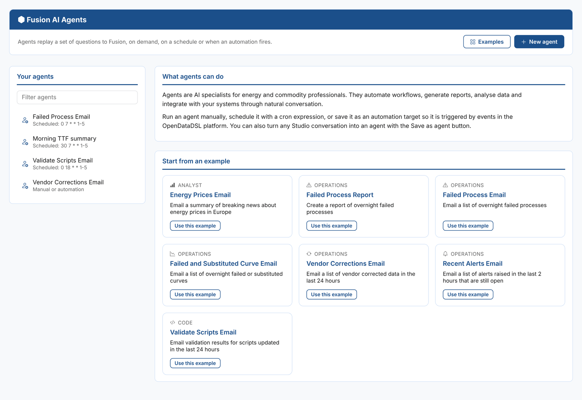
Task: Click the warning icon on Failed Process Report card
Action: [x=309, y=185]
